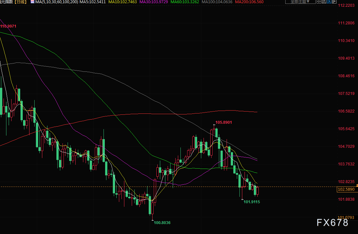The image size is (358, 234).
Task: Click the scroll-to-right arrow chart icon
Action: 334,2
